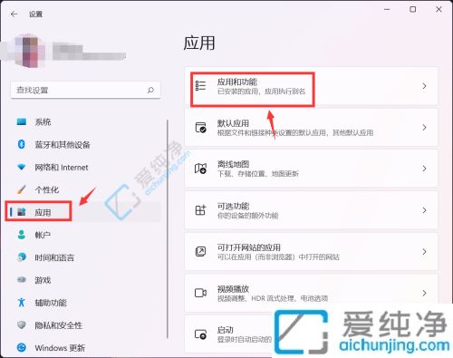Click the sidebar vertical scrollbar
The height and width of the screenshot is (358, 453).
pos(168,229)
